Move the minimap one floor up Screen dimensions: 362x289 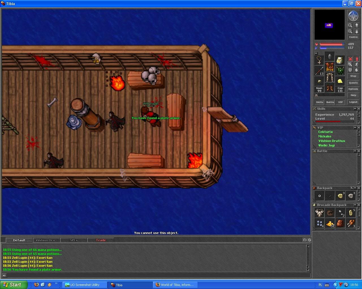pos(357,25)
